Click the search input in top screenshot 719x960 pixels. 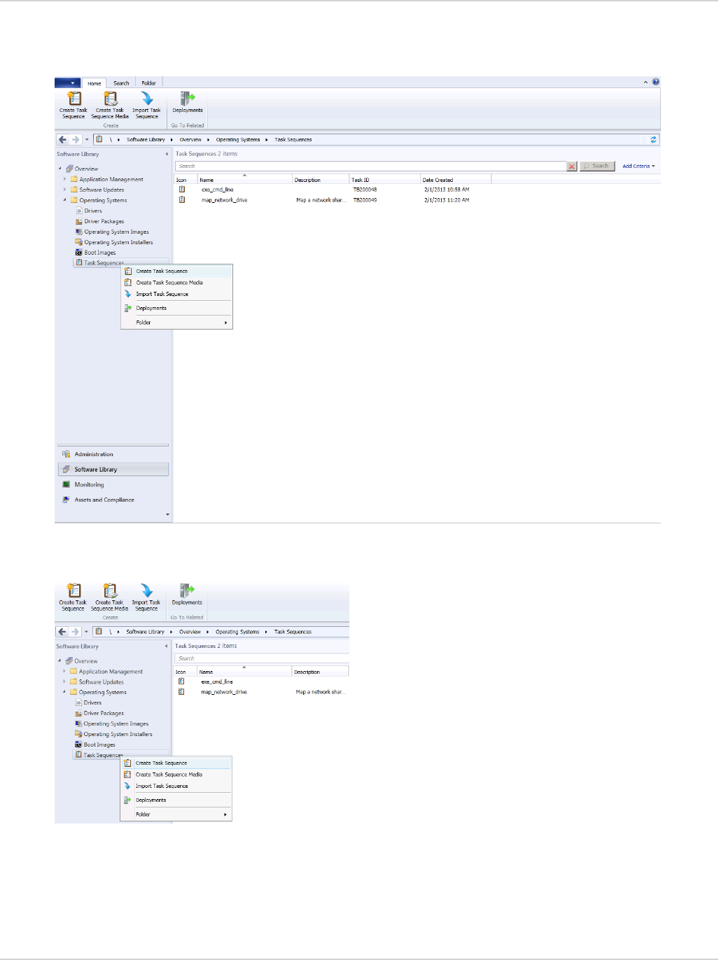[x=370, y=167]
